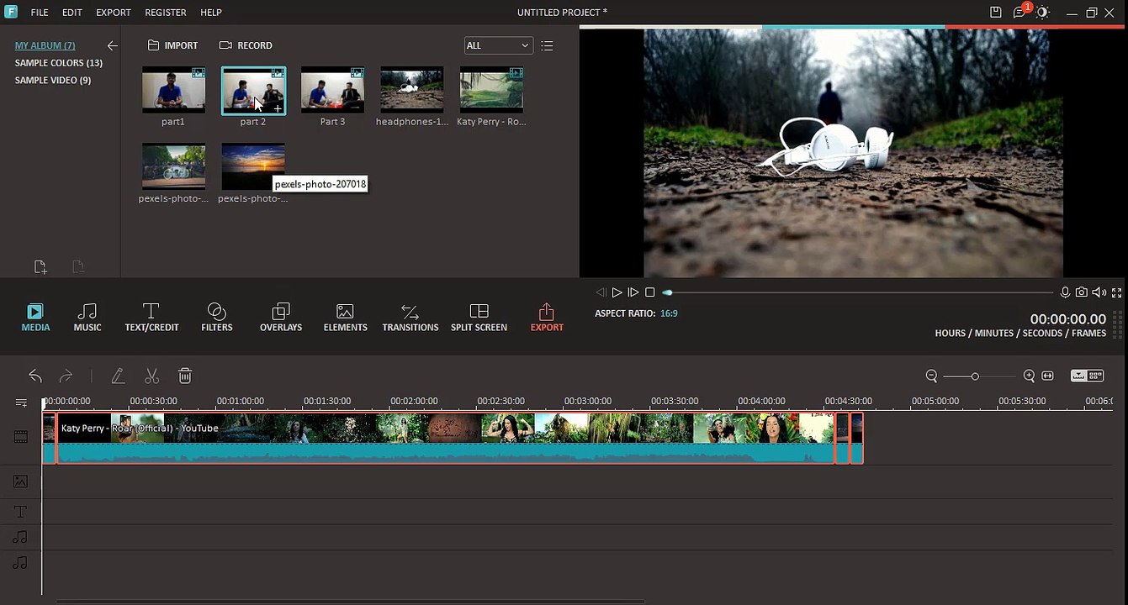The width and height of the screenshot is (1128, 605).
Task: Select the headphones media thumbnail
Action: coord(411,91)
